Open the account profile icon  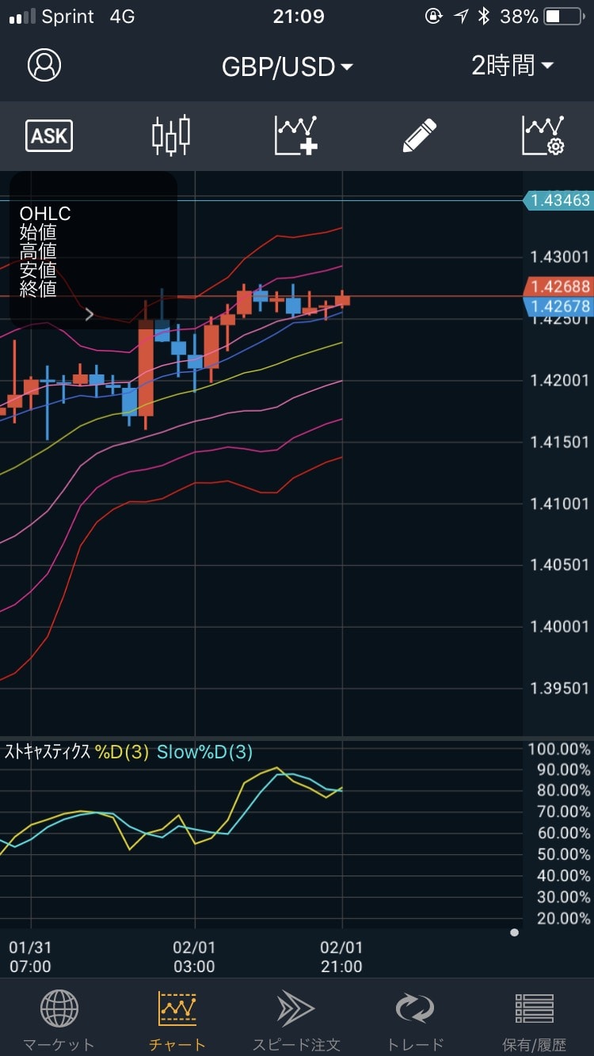[x=44, y=66]
